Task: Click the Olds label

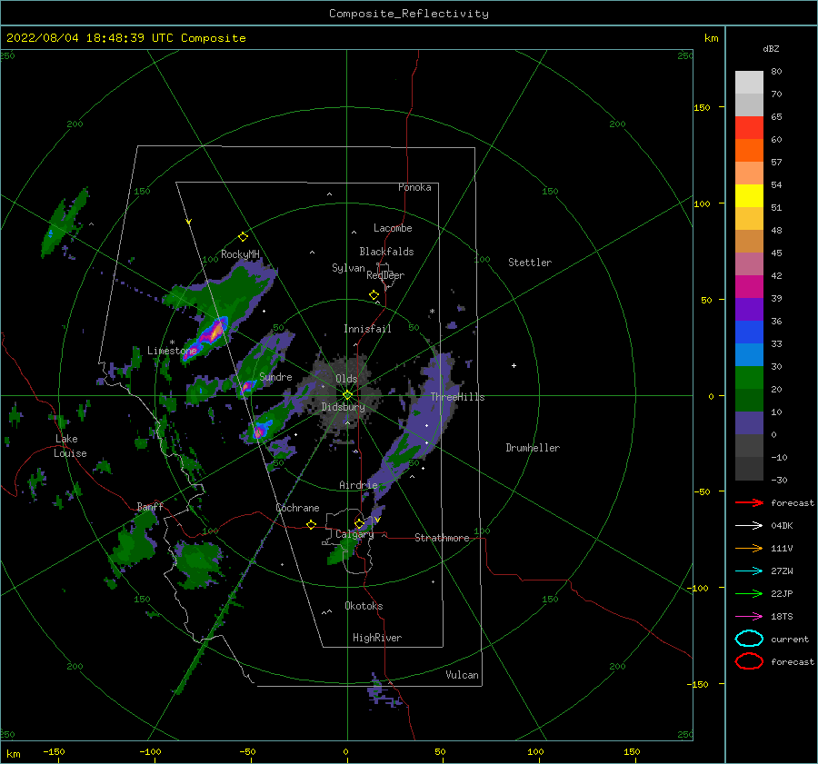Action: (346, 379)
